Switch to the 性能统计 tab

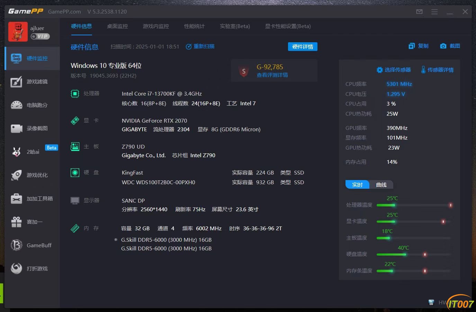point(194,26)
